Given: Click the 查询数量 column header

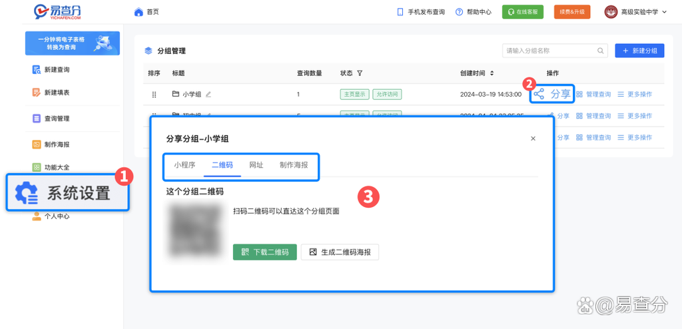Looking at the screenshot, I should 309,73.
